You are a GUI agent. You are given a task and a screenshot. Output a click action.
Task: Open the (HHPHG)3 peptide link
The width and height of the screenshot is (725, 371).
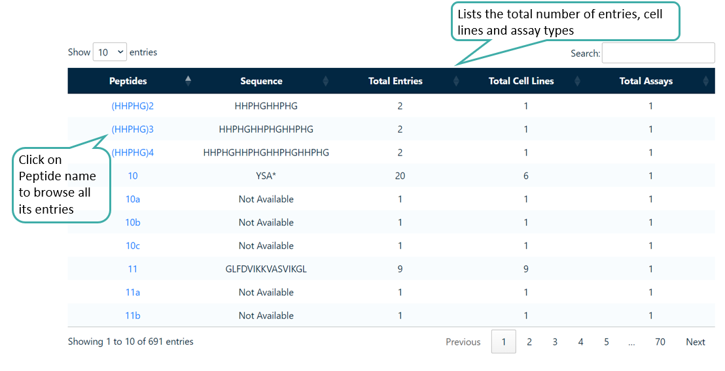tap(133, 129)
